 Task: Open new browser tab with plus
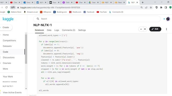[143, 2]
